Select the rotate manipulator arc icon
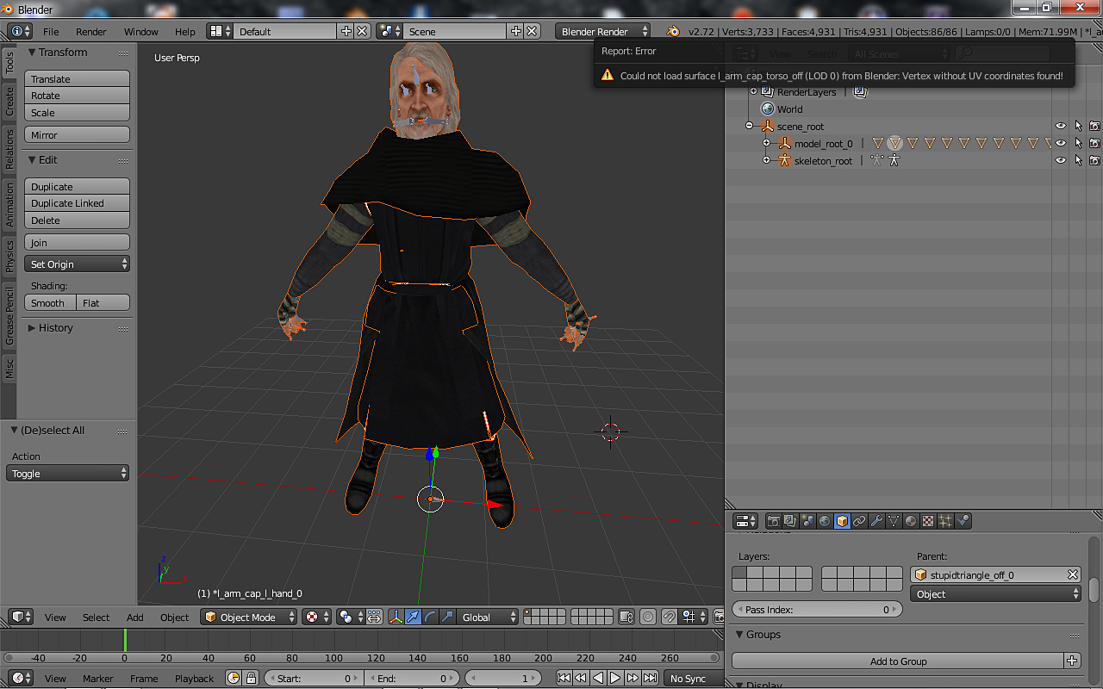The width and height of the screenshot is (1103, 689). coord(430,617)
